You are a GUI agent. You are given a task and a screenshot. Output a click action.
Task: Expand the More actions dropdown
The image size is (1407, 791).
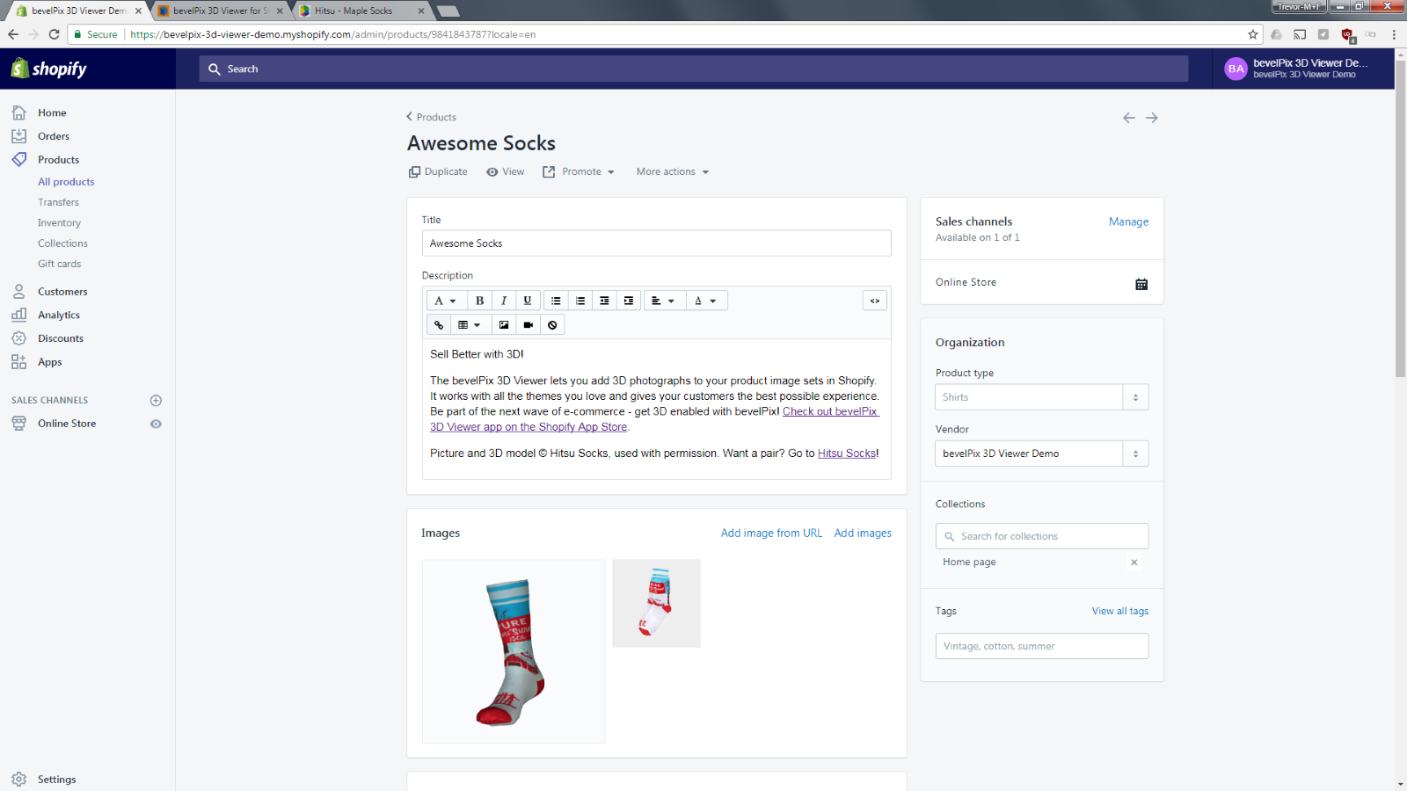pyautogui.click(x=673, y=172)
